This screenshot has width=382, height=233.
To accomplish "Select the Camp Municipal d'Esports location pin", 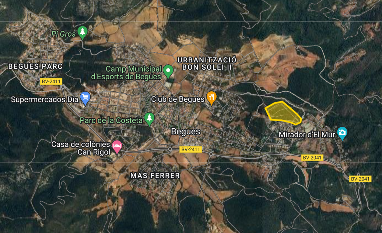I will click(168, 71).
